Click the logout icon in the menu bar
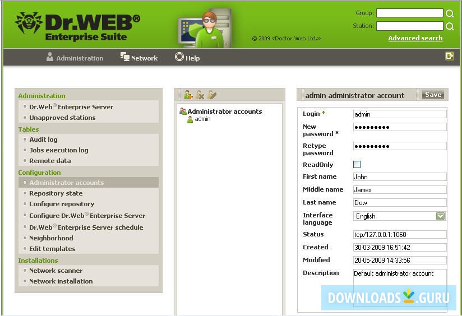The height and width of the screenshot is (316, 462). pos(449,55)
